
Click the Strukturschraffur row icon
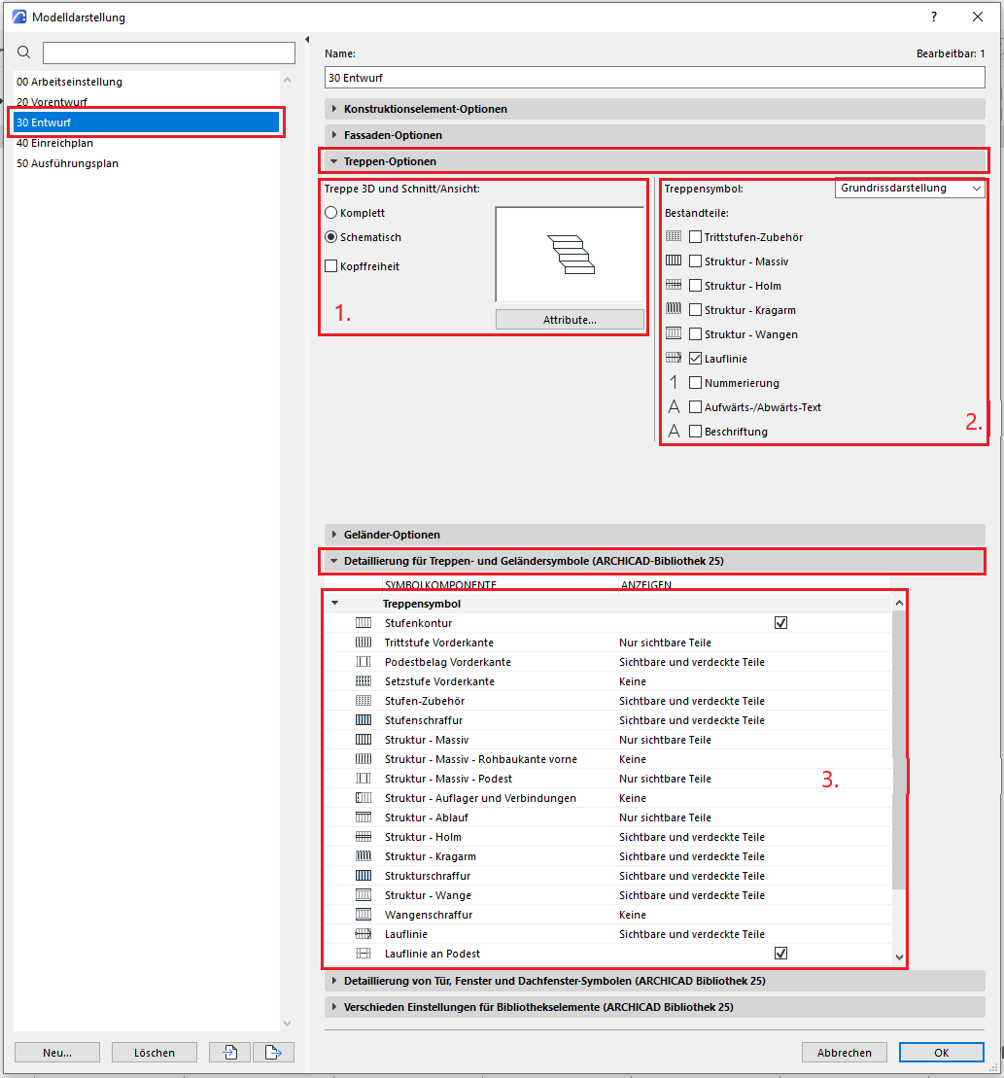click(364, 876)
